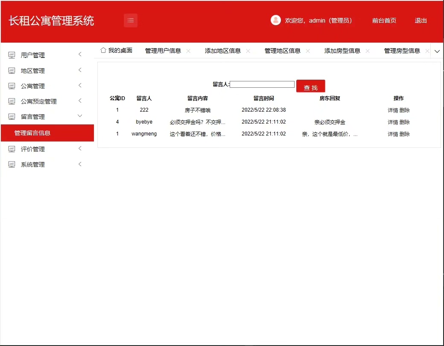Close the 管理地区信息 tab
444x346 pixels.
pos(308,51)
